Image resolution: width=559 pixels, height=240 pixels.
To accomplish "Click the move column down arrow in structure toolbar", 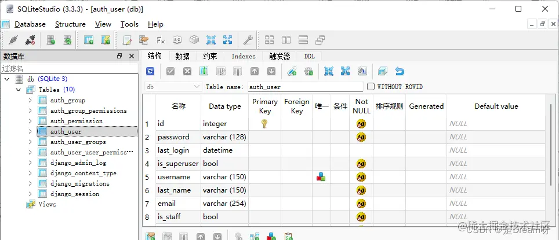I will pos(271,72).
